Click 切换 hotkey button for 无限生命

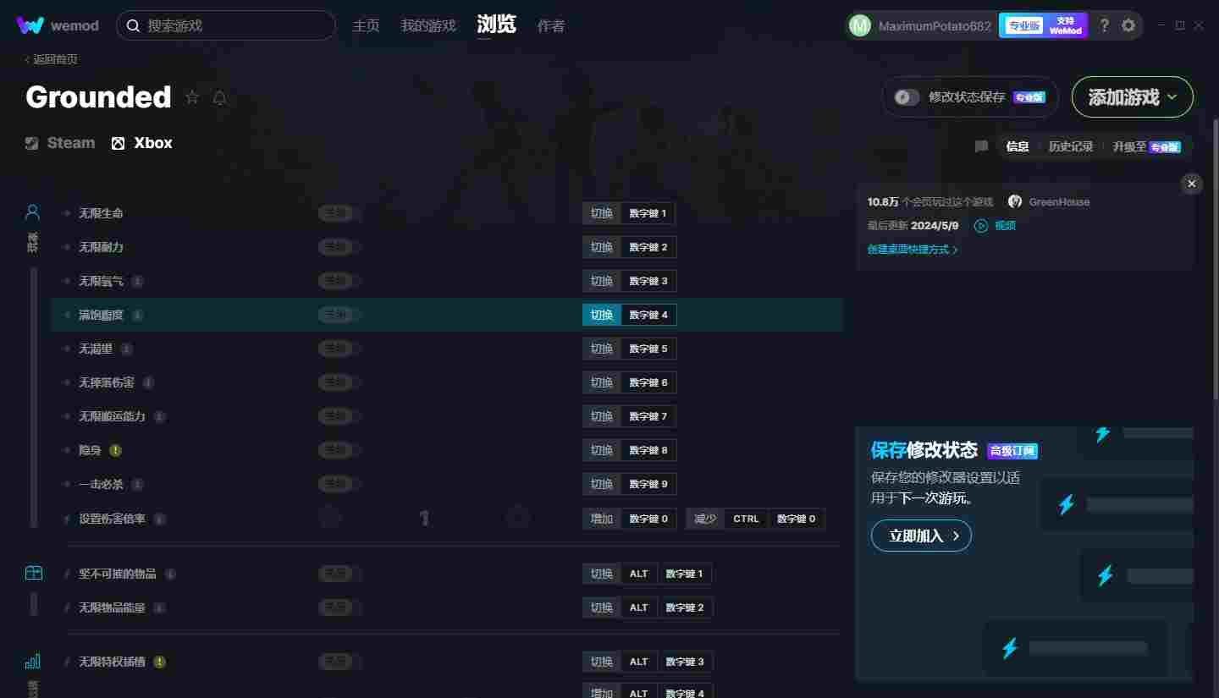602,213
